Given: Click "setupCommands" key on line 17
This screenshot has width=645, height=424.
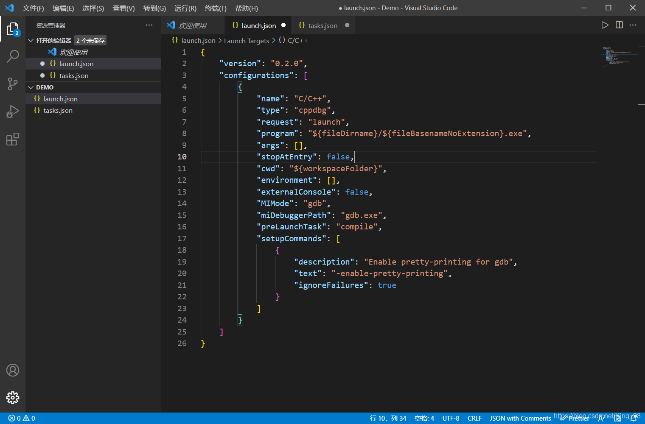Looking at the screenshot, I should tap(292, 239).
